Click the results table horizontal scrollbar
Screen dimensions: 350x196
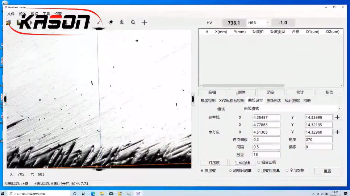click(x=243, y=86)
